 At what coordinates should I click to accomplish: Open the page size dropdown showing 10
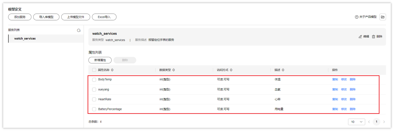pyautogui.click(x=356, y=122)
